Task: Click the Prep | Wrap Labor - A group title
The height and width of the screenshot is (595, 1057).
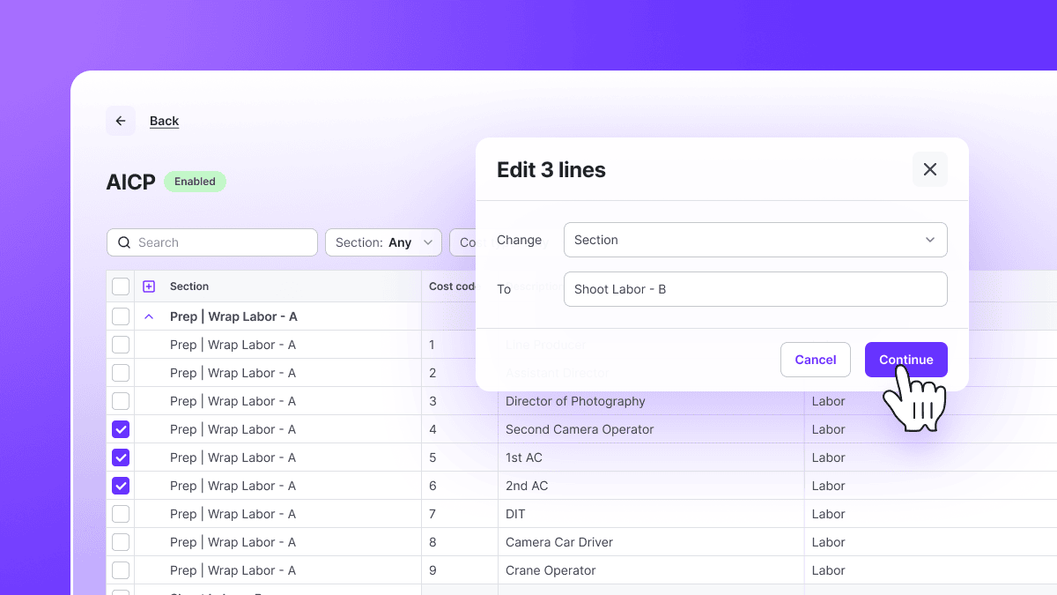Action: point(233,316)
